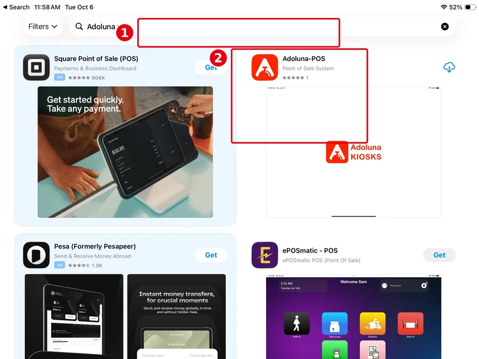Open the Square Point of Sale (POS) title
Screen dimensions: 479x359
[x=96, y=59]
